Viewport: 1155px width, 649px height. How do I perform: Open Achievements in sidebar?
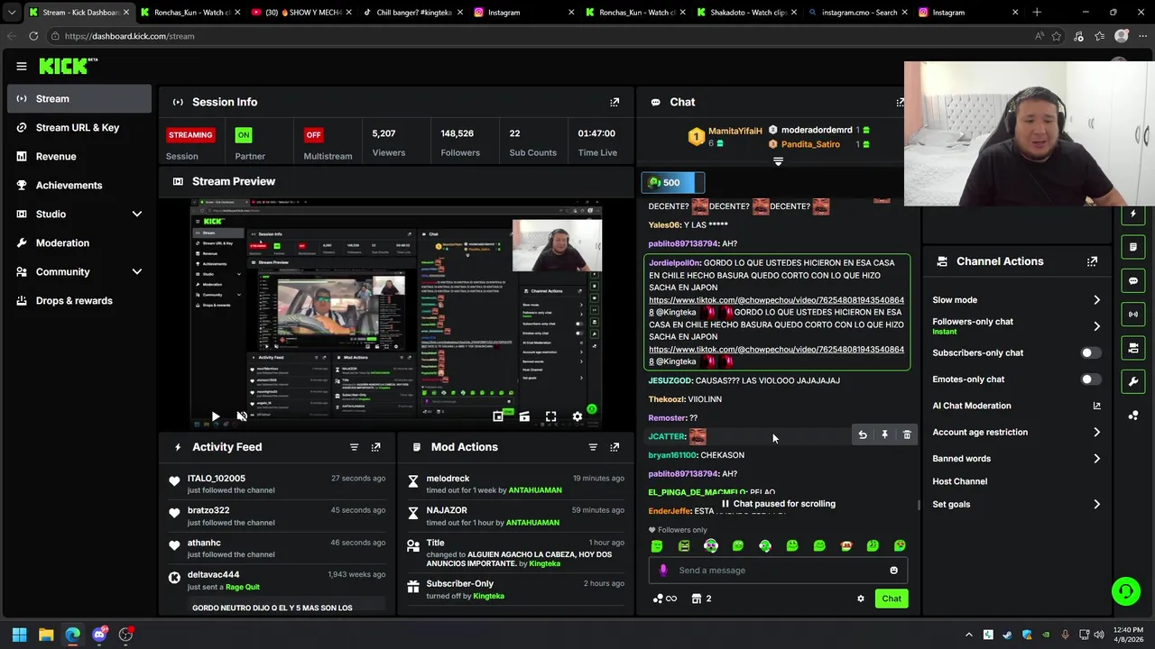coord(79,186)
